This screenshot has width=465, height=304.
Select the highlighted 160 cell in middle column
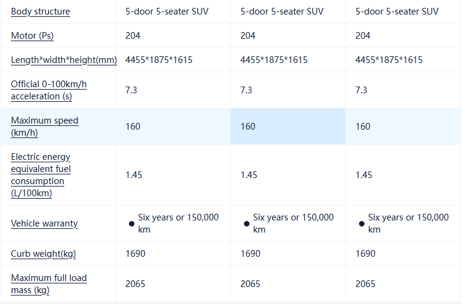248,127
